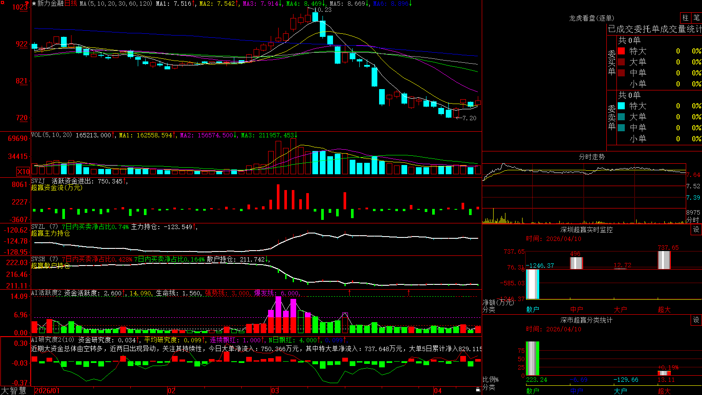Click the 超大 bar labeled 737.65

click(664, 260)
